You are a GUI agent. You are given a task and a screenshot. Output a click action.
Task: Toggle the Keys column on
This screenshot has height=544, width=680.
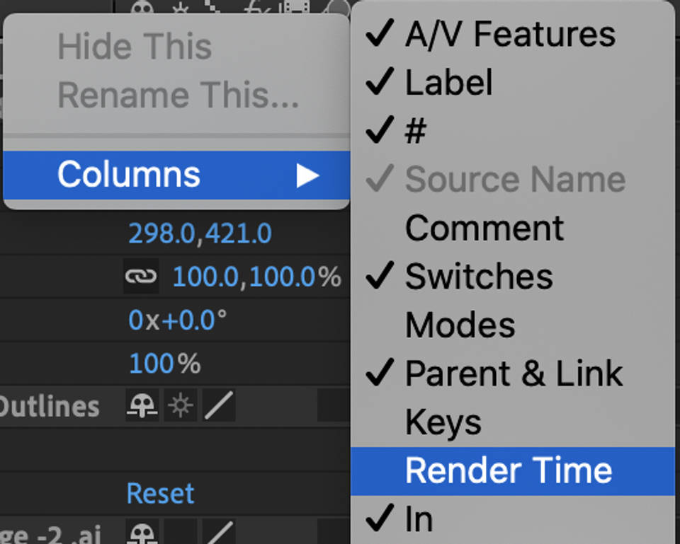pyautogui.click(x=442, y=422)
